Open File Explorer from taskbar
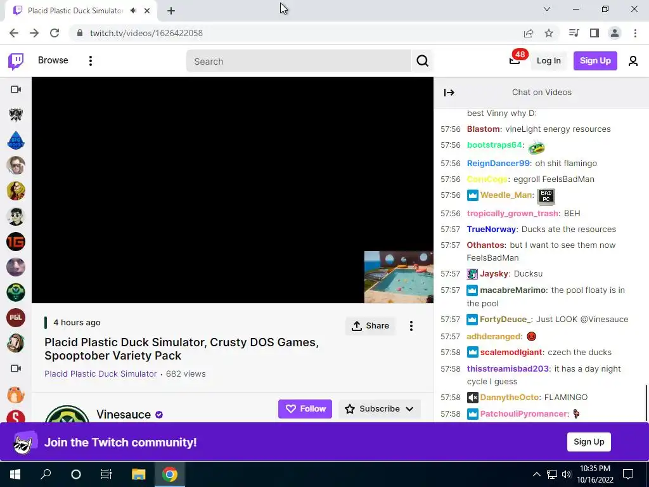Image resolution: width=649 pixels, height=487 pixels. [x=139, y=474]
